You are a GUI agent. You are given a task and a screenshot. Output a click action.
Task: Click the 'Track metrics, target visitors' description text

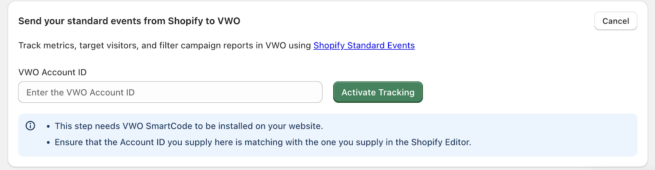tap(165, 45)
